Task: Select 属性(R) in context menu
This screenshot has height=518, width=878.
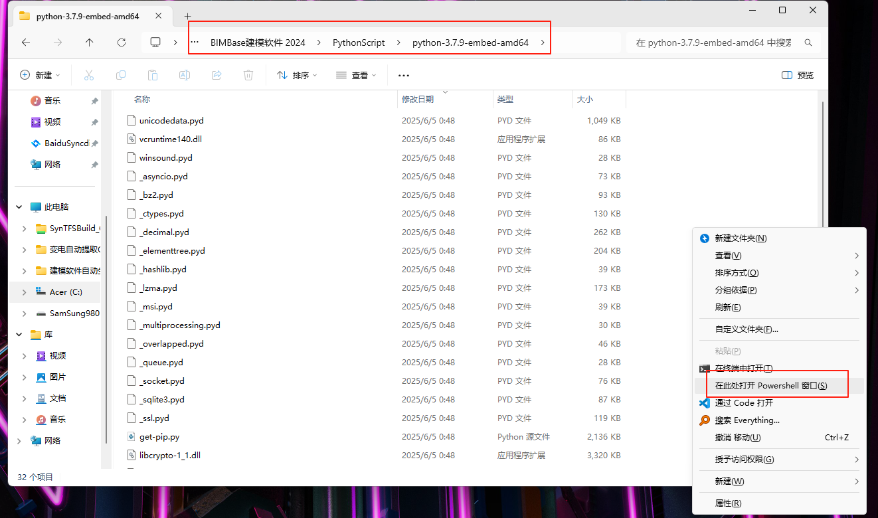Action: coord(779,503)
